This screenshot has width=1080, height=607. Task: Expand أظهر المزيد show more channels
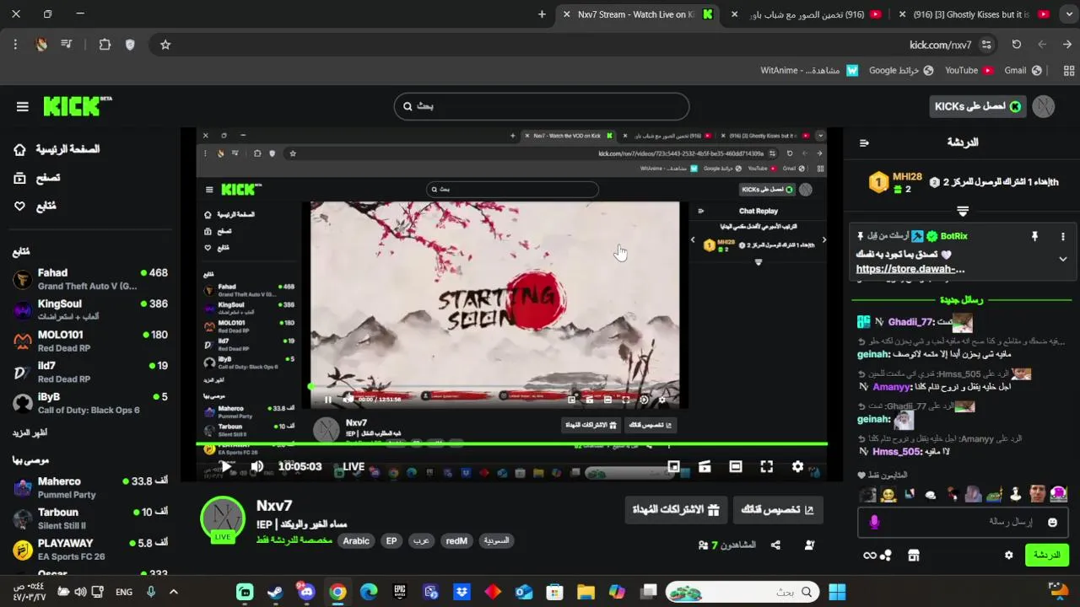30,432
